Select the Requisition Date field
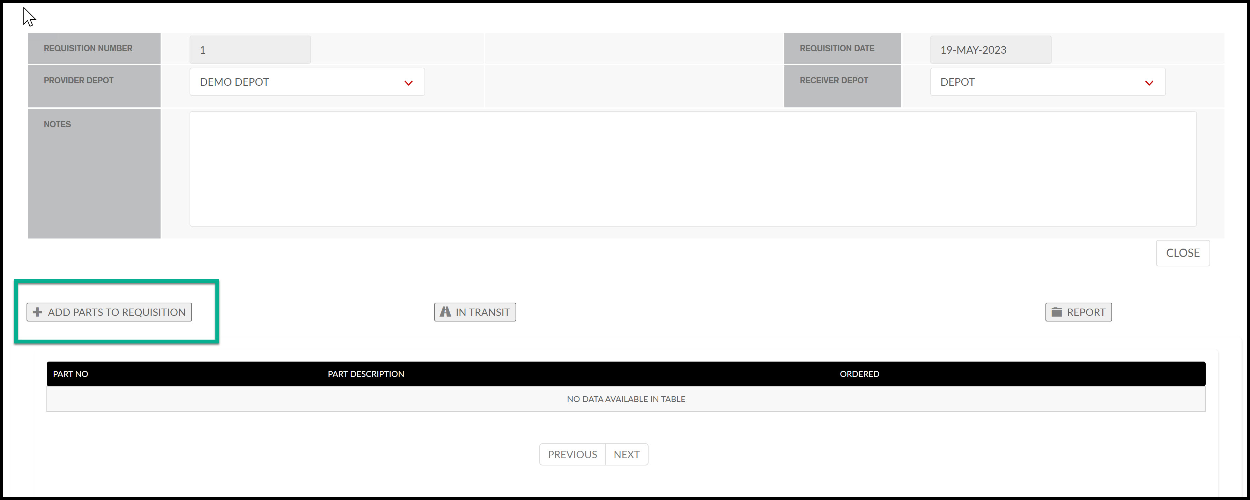1250x500 pixels. click(990, 50)
